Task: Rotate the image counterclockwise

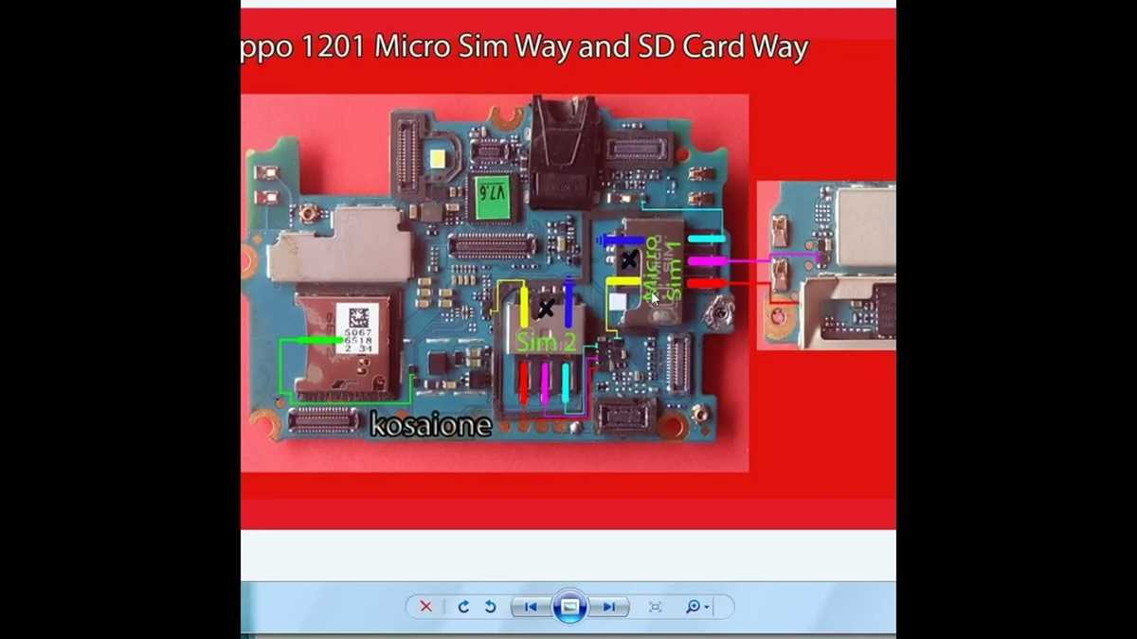Action: click(491, 607)
